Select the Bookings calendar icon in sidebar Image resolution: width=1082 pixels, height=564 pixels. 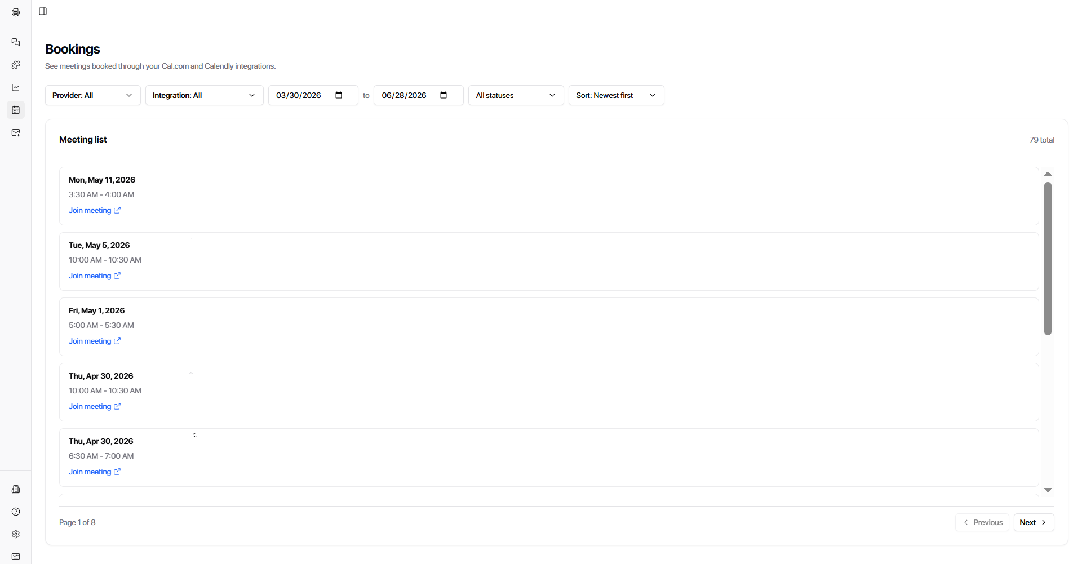16,110
